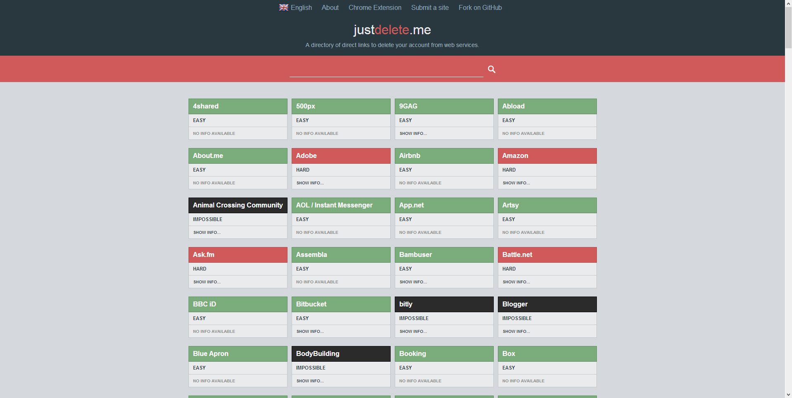Image resolution: width=792 pixels, height=398 pixels.
Task: Click the search magnifier icon
Action: [x=491, y=69]
